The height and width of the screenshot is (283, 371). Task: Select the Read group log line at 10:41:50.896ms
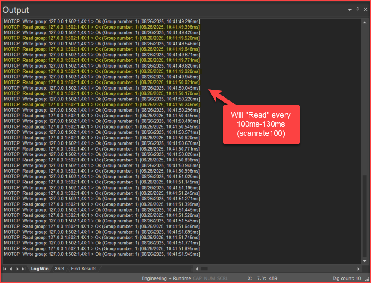pos(102,160)
